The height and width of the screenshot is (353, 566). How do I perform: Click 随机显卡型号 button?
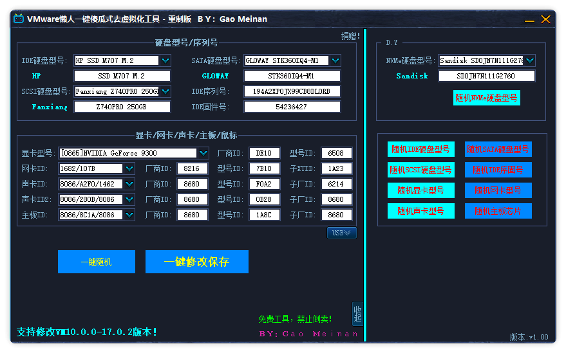coord(420,190)
